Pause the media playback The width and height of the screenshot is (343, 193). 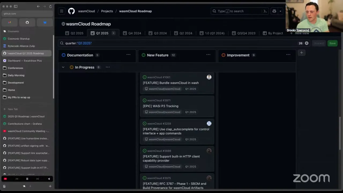click(27, 179)
